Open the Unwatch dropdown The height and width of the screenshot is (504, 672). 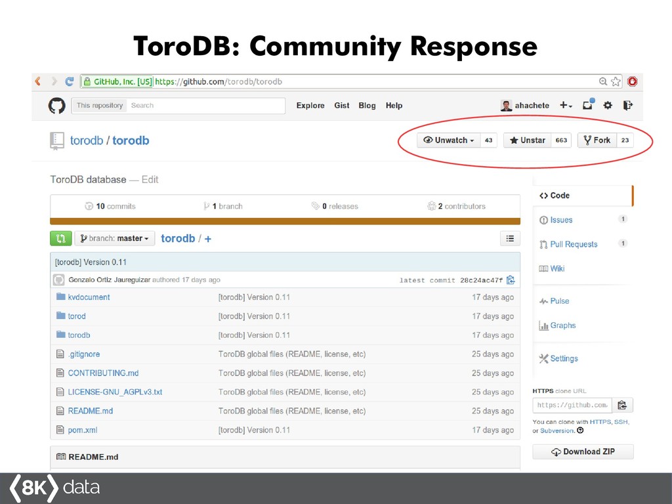(x=448, y=140)
